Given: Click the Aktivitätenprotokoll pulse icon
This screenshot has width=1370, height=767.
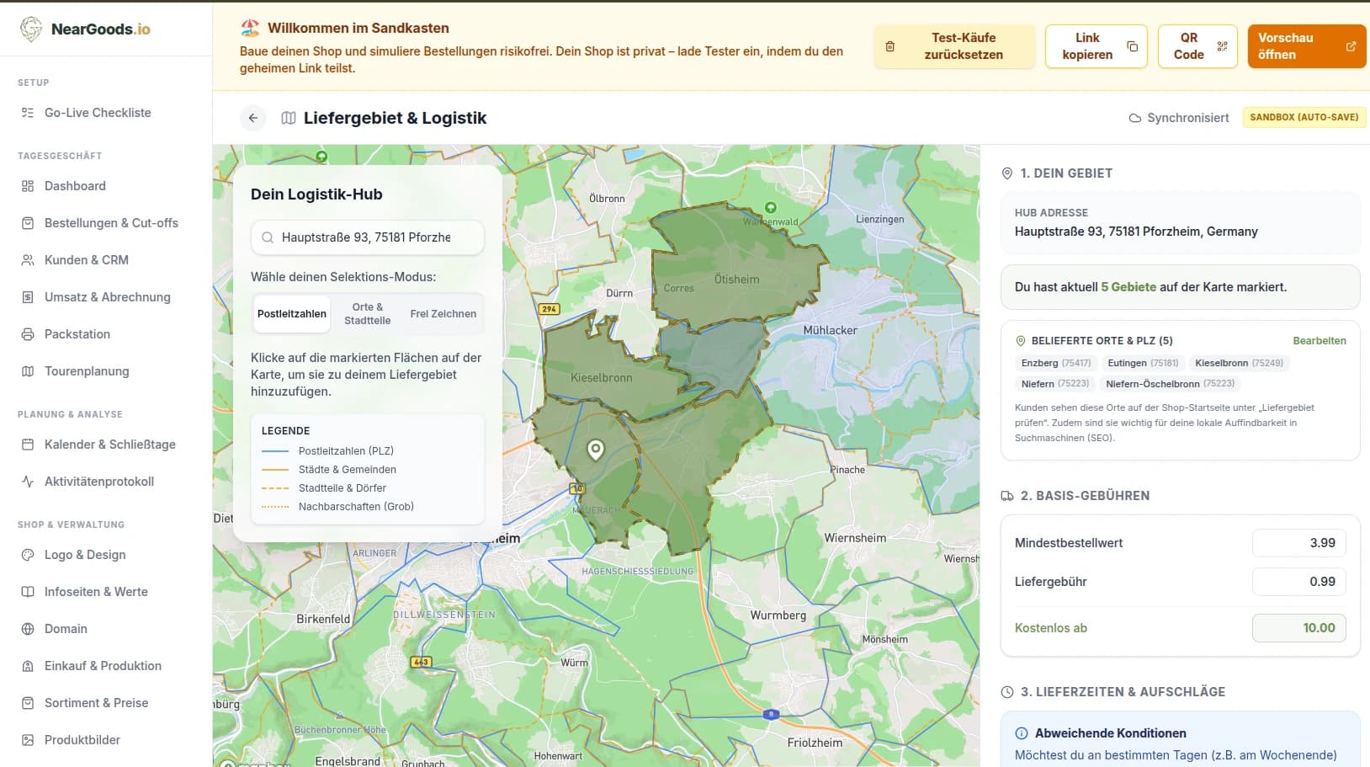Looking at the screenshot, I should 28,482.
